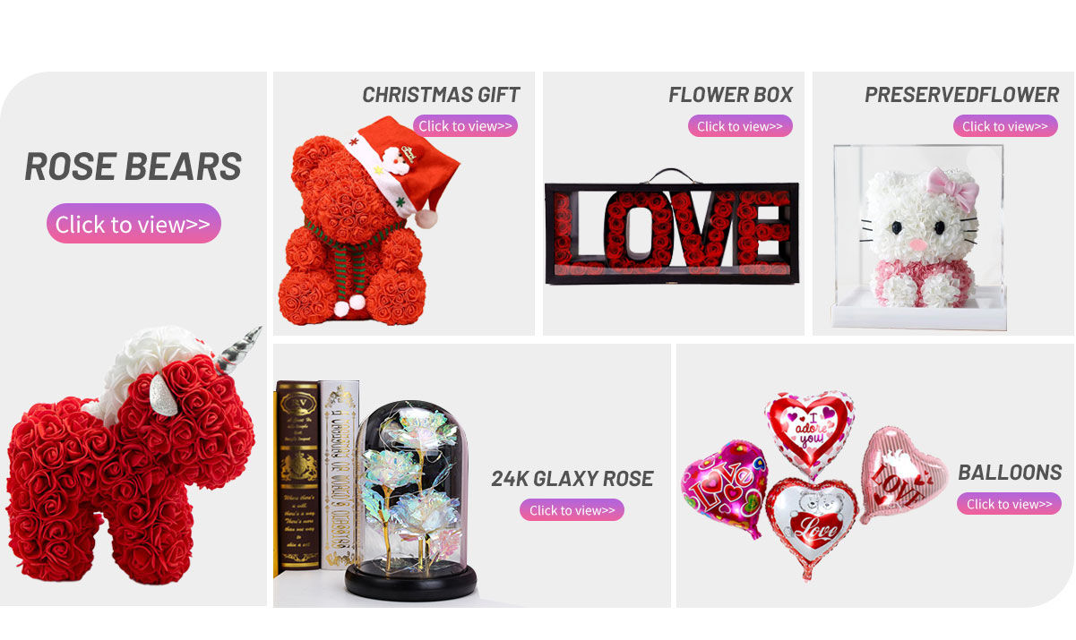Select the red unicorn rose figure image
Screen dimensions: 1076x640
[x=133, y=456]
